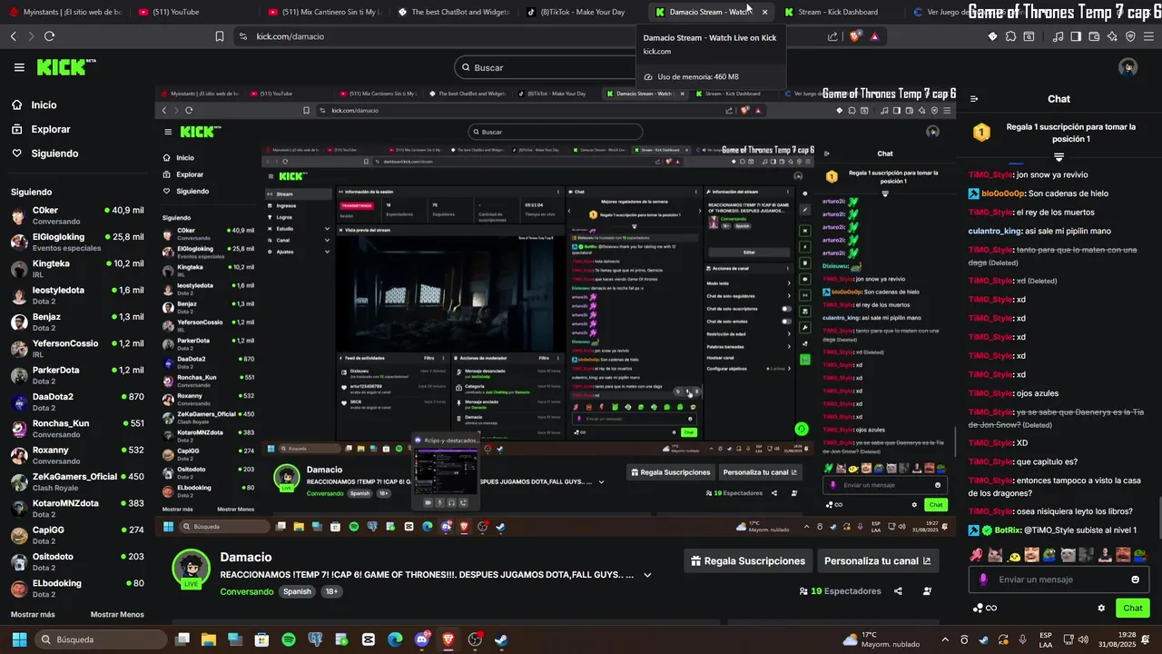Insert the pink shrimp emote
1162x654 pixels.
977,555
